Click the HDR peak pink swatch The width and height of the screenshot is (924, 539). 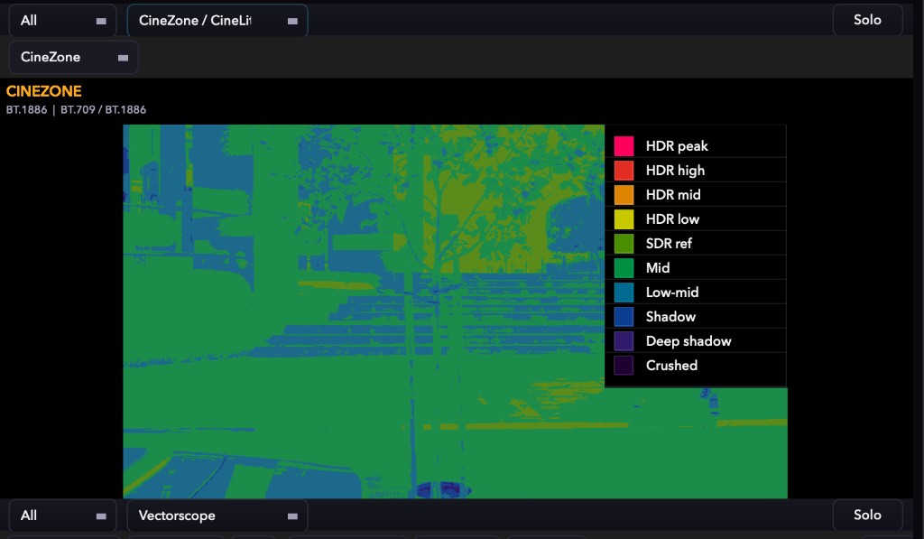click(x=624, y=145)
